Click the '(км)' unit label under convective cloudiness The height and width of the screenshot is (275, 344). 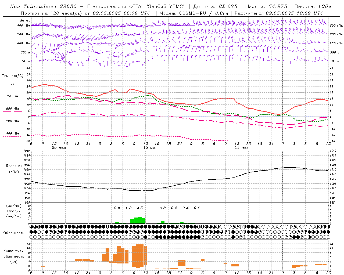[14, 262]
